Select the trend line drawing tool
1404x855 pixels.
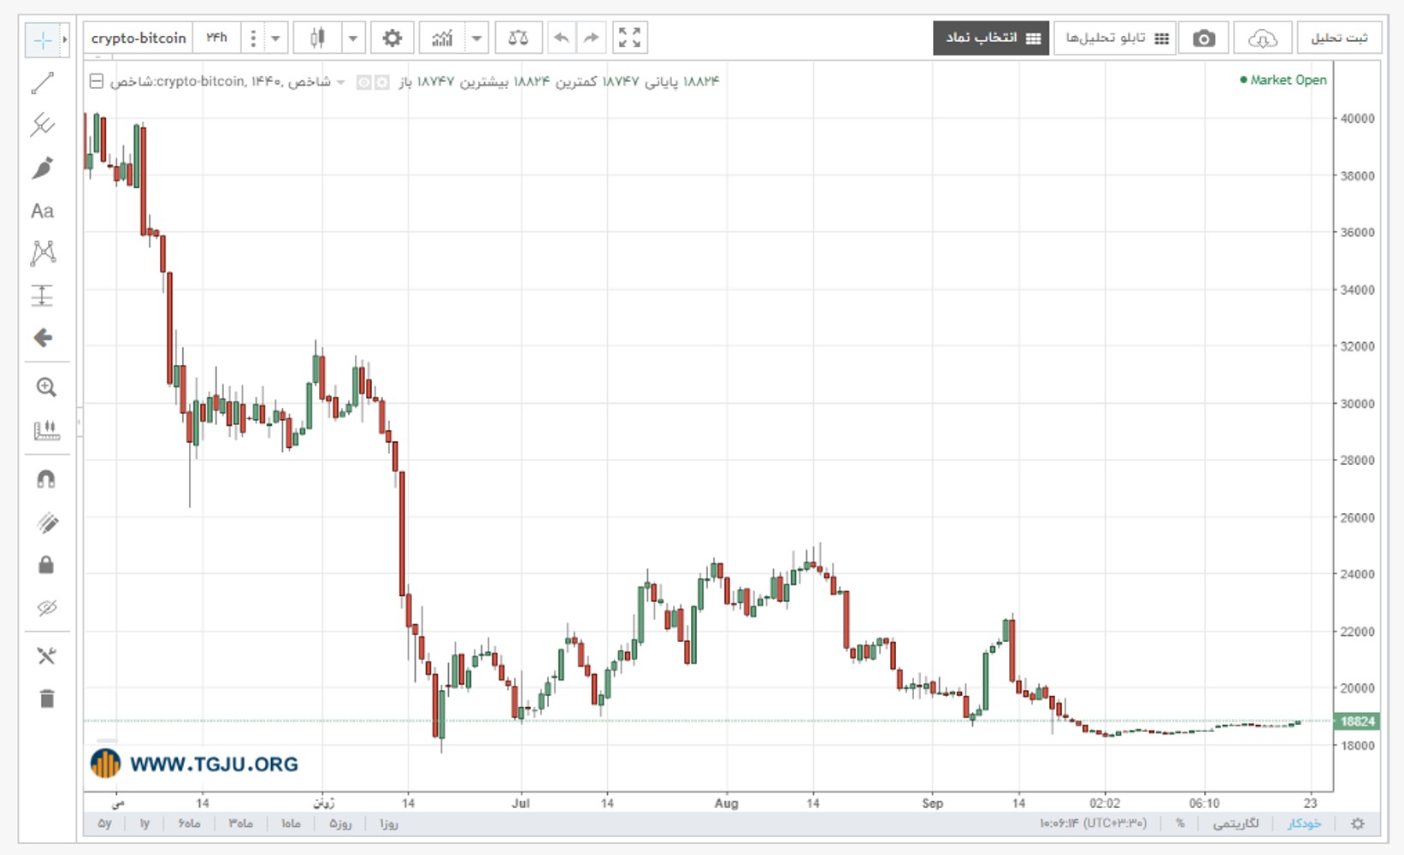pyautogui.click(x=42, y=83)
